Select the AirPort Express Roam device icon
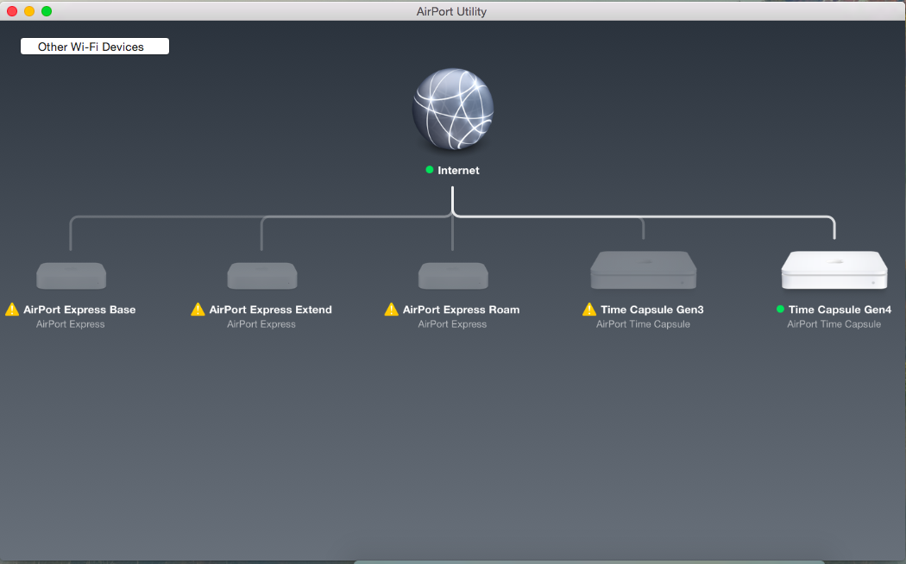Image resolution: width=906 pixels, height=564 pixels. pos(453,275)
